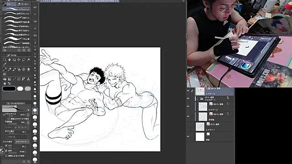
Task: Collapse the フォルダー1 folder arrow
Action: (197, 99)
